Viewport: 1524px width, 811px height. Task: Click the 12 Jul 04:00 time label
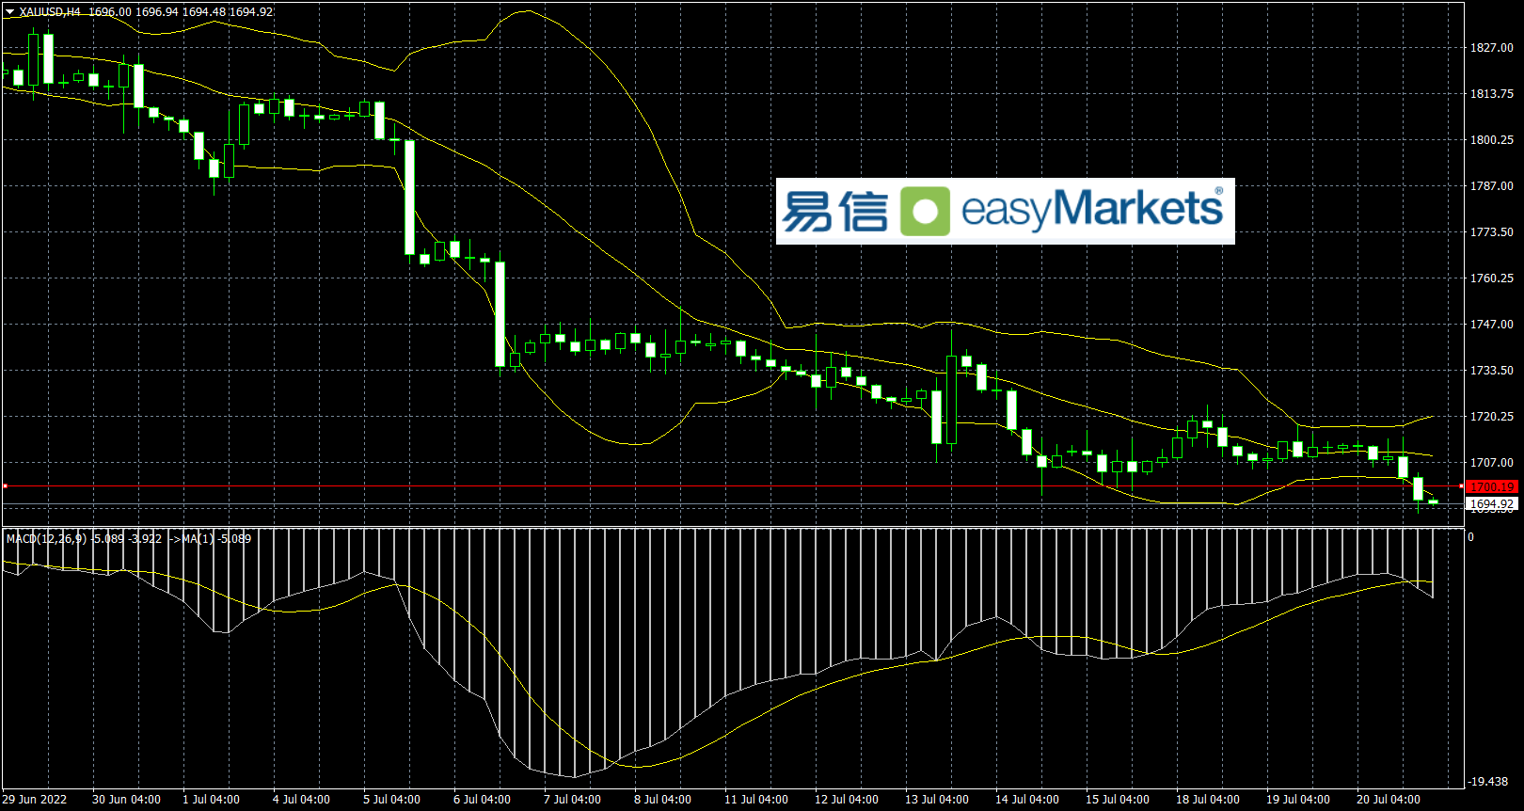[x=847, y=800]
